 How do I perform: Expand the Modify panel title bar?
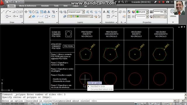pos(41,22)
